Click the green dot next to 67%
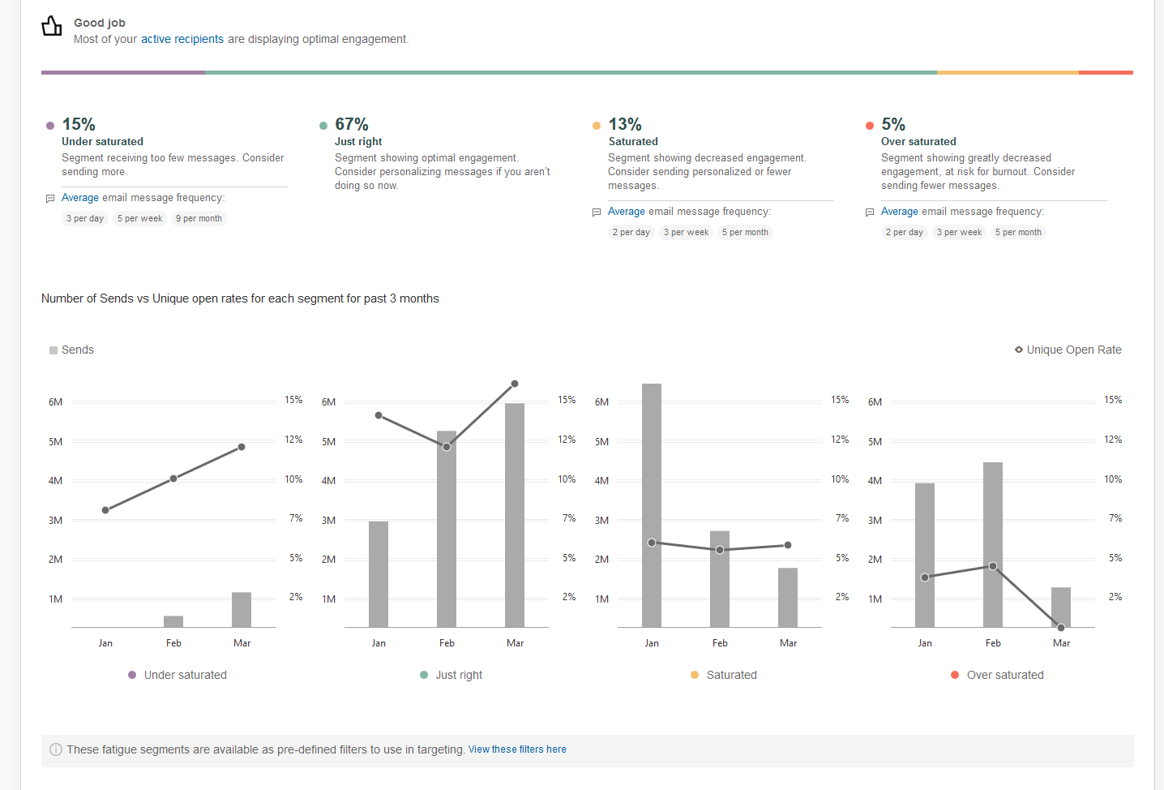Image resolution: width=1164 pixels, height=790 pixels. pos(323,126)
